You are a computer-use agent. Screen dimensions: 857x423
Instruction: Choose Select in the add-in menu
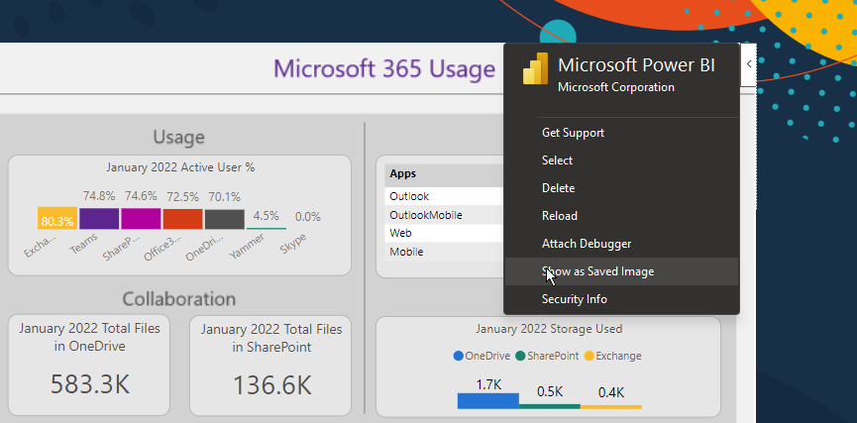(x=621, y=160)
